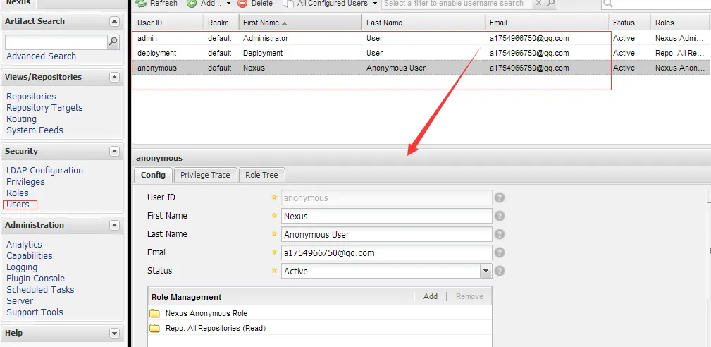Click Administrator in admin row
The height and width of the screenshot is (347, 711).
pyautogui.click(x=266, y=39)
